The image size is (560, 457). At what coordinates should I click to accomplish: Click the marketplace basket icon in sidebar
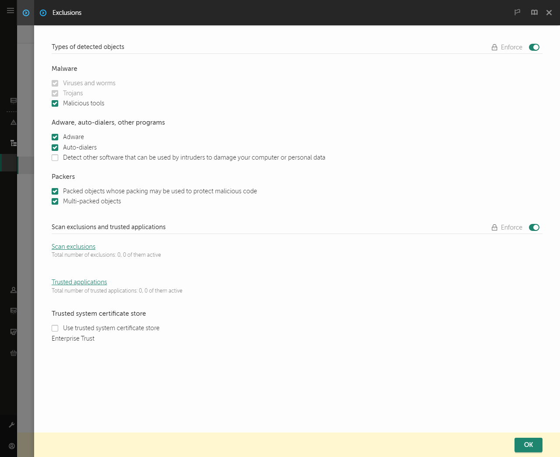(13, 353)
